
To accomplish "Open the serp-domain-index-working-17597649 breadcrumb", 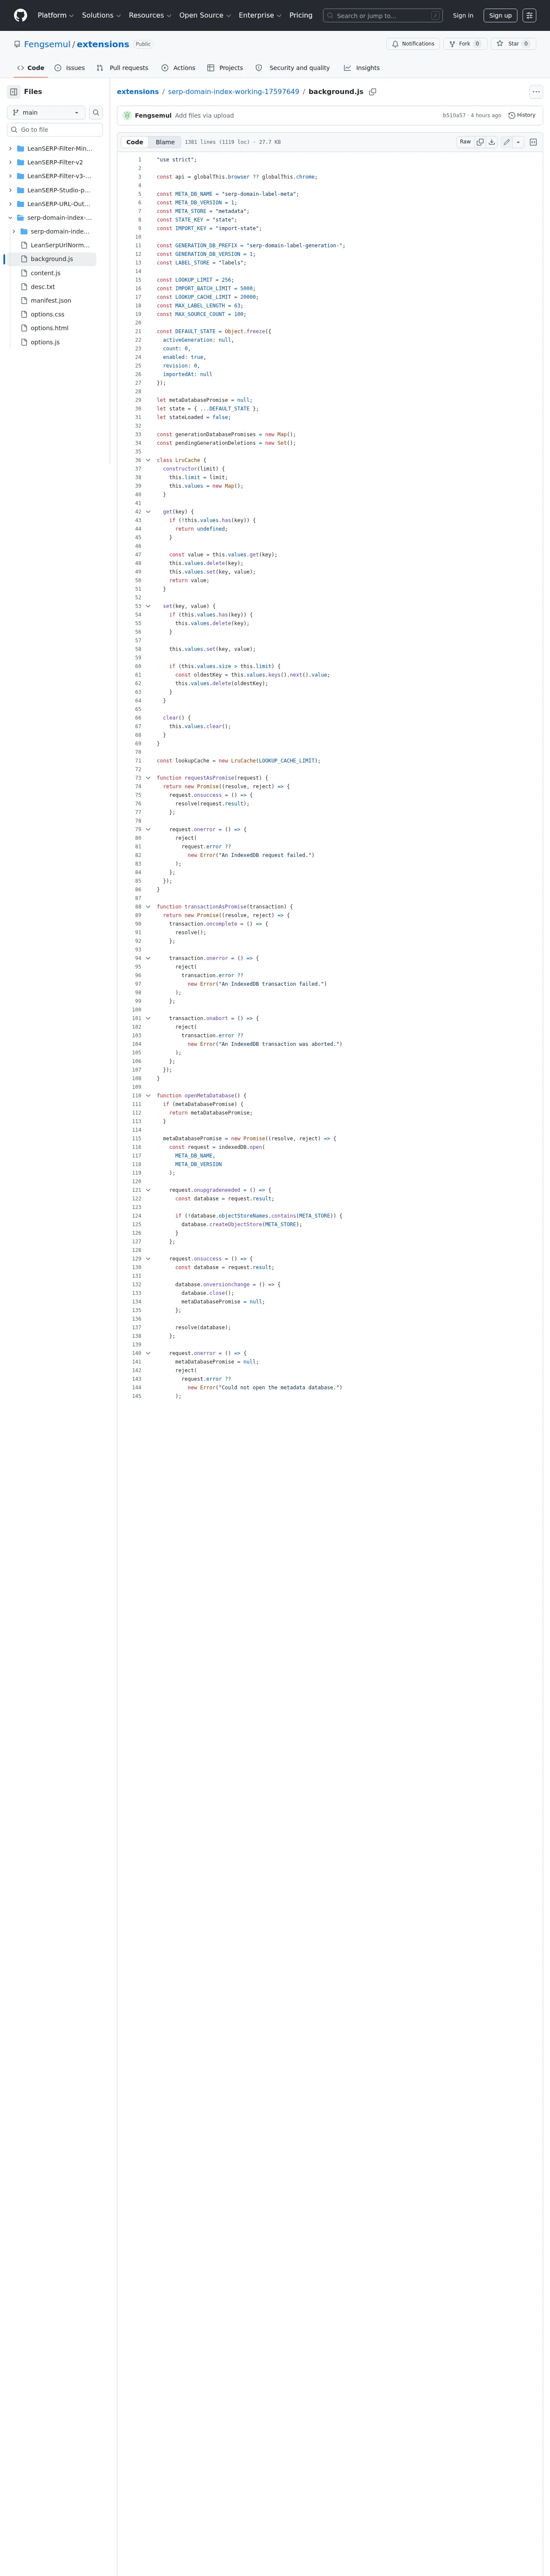I will [233, 92].
